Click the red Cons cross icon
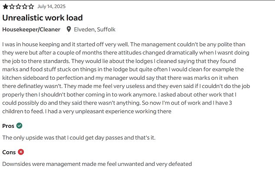275x169 pixels. pos(21,152)
